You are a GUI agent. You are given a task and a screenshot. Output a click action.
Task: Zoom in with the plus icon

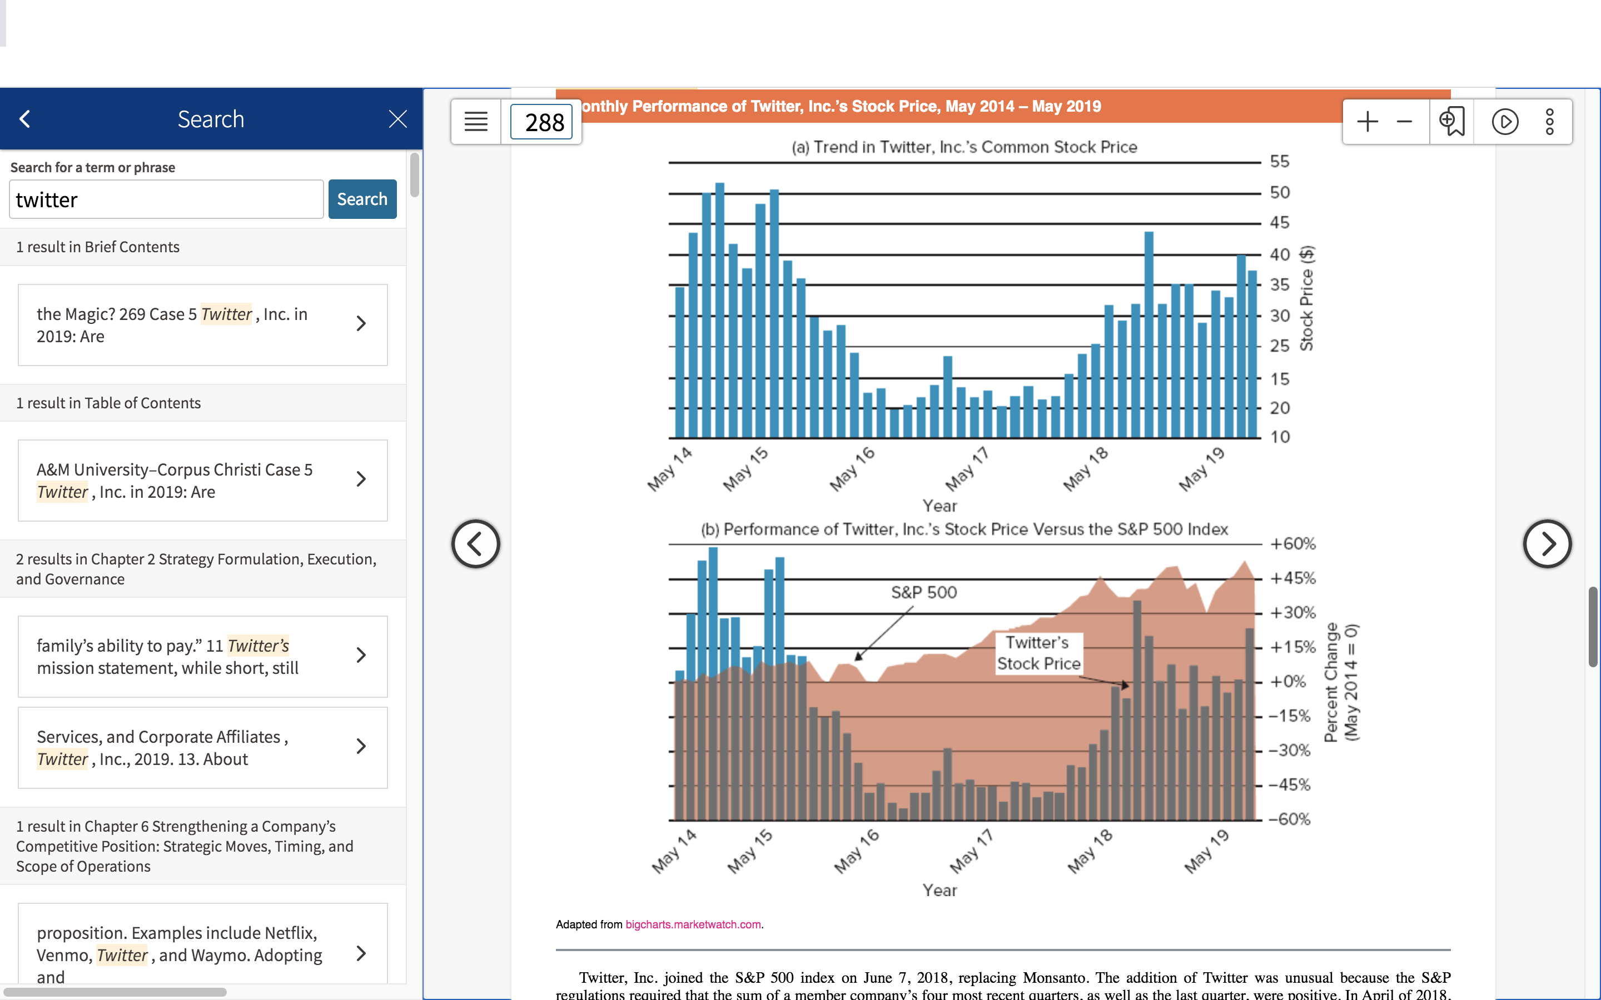pyautogui.click(x=1367, y=122)
